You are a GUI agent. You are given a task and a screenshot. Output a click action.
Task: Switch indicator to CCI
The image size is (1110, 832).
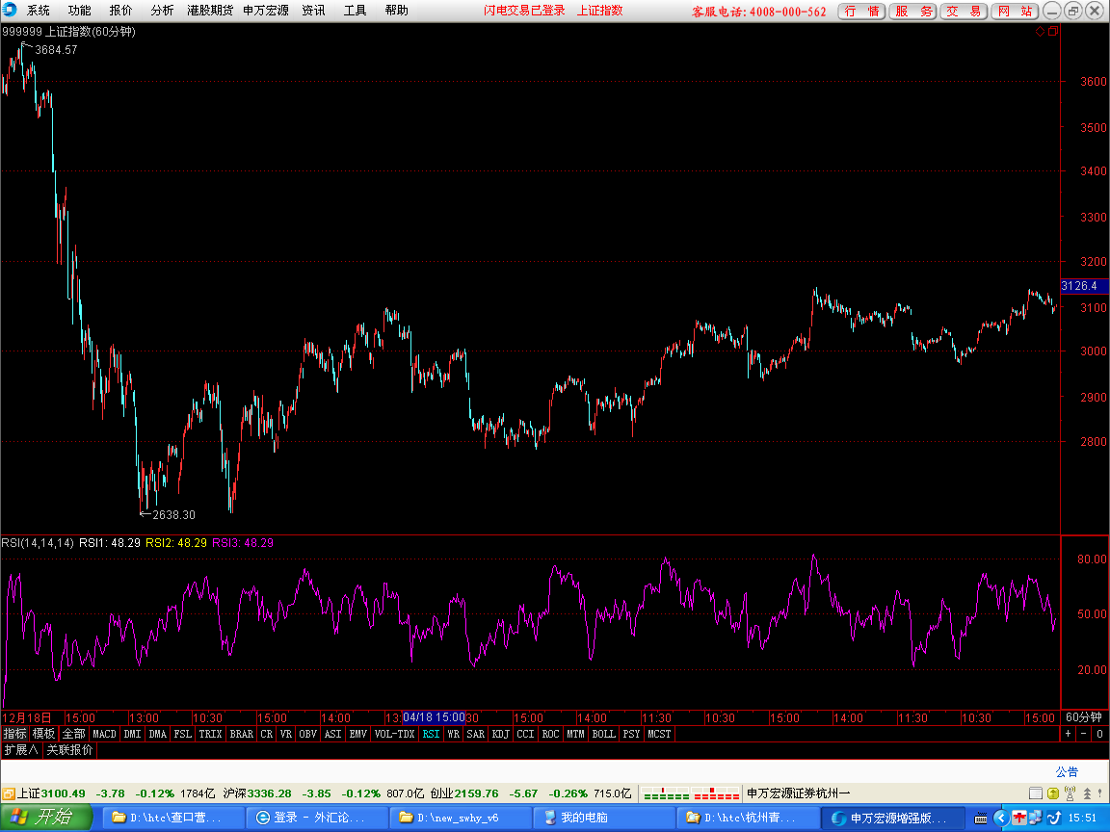525,734
